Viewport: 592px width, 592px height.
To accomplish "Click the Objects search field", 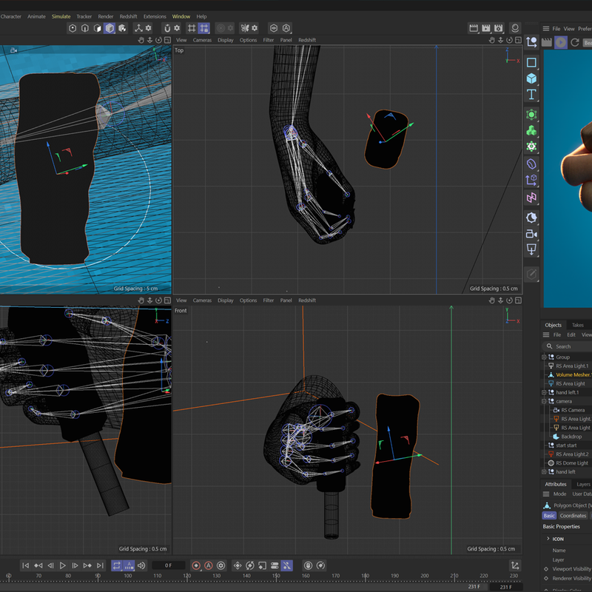I will click(x=567, y=346).
